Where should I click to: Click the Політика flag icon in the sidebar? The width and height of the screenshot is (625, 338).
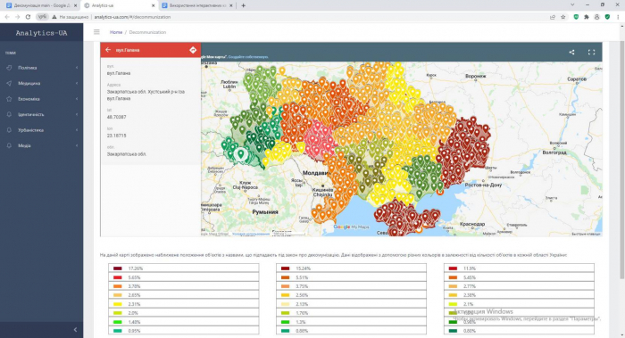(9, 68)
